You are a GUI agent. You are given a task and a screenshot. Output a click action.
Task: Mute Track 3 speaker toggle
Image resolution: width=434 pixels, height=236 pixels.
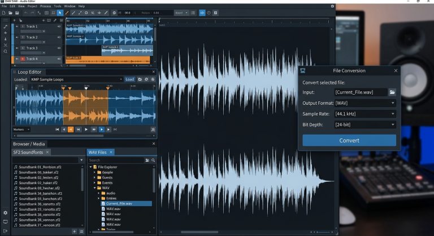[x=17, y=48]
